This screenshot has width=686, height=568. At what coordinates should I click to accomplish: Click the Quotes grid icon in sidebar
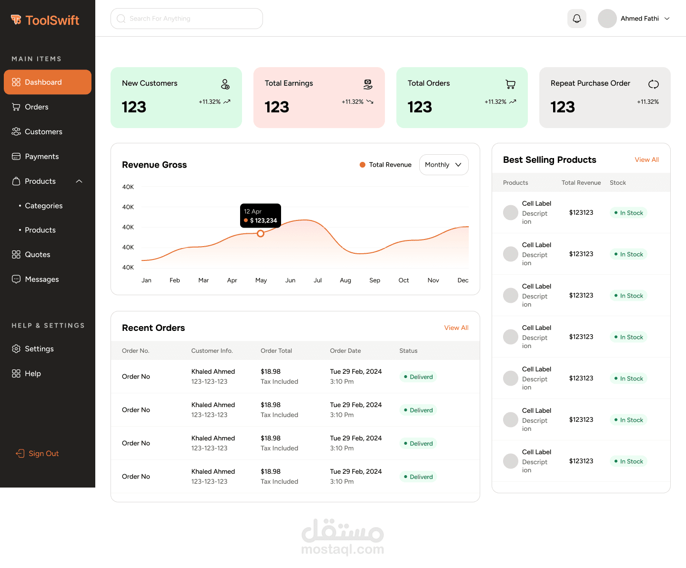pos(16,254)
